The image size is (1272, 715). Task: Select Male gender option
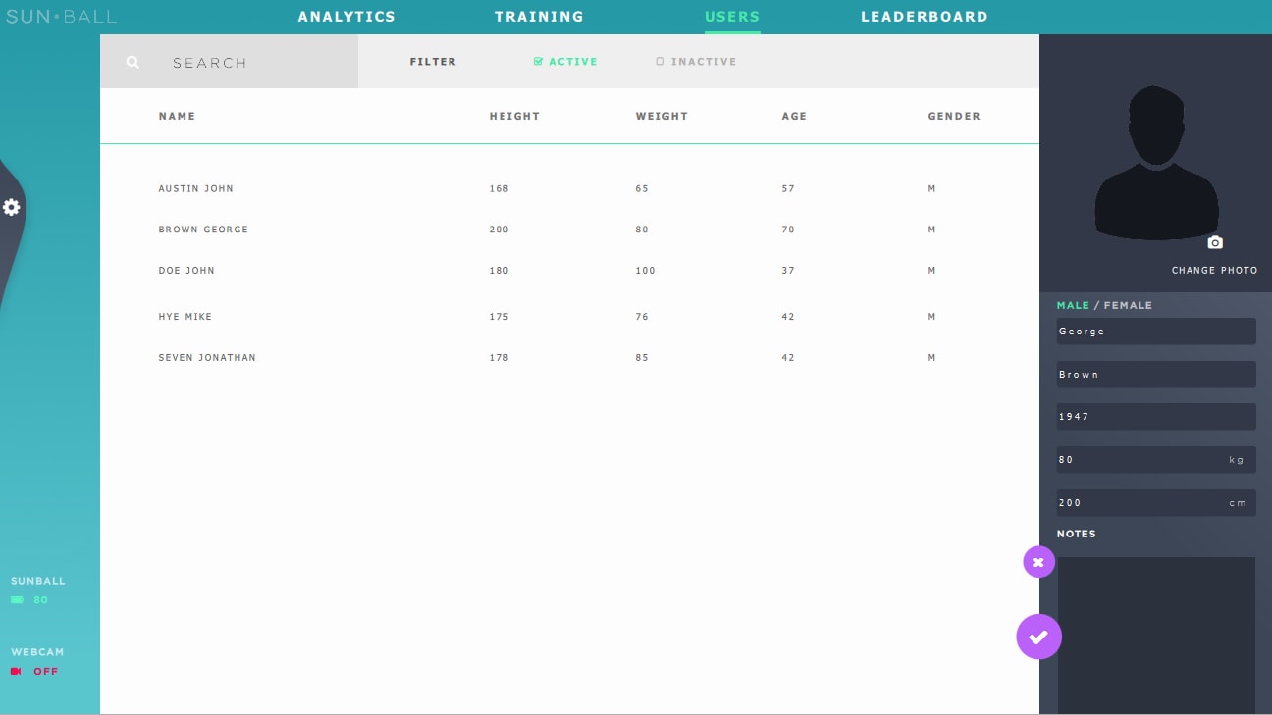pos(1073,305)
